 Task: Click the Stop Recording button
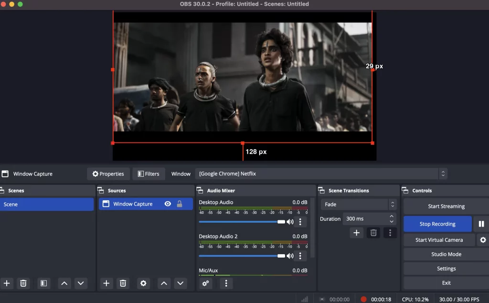[x=437, y=224]
